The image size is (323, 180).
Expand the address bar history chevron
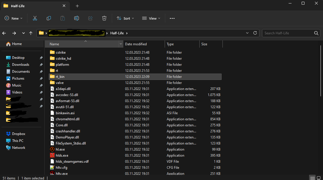247,33
